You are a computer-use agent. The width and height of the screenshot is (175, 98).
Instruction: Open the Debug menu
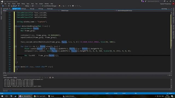pos(23,4)
